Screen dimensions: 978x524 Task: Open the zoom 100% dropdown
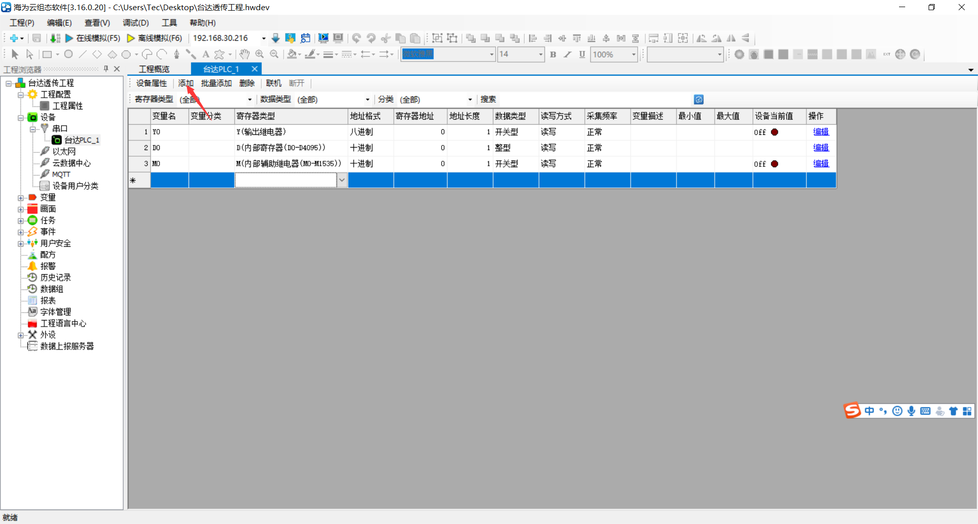coord(634,54)
